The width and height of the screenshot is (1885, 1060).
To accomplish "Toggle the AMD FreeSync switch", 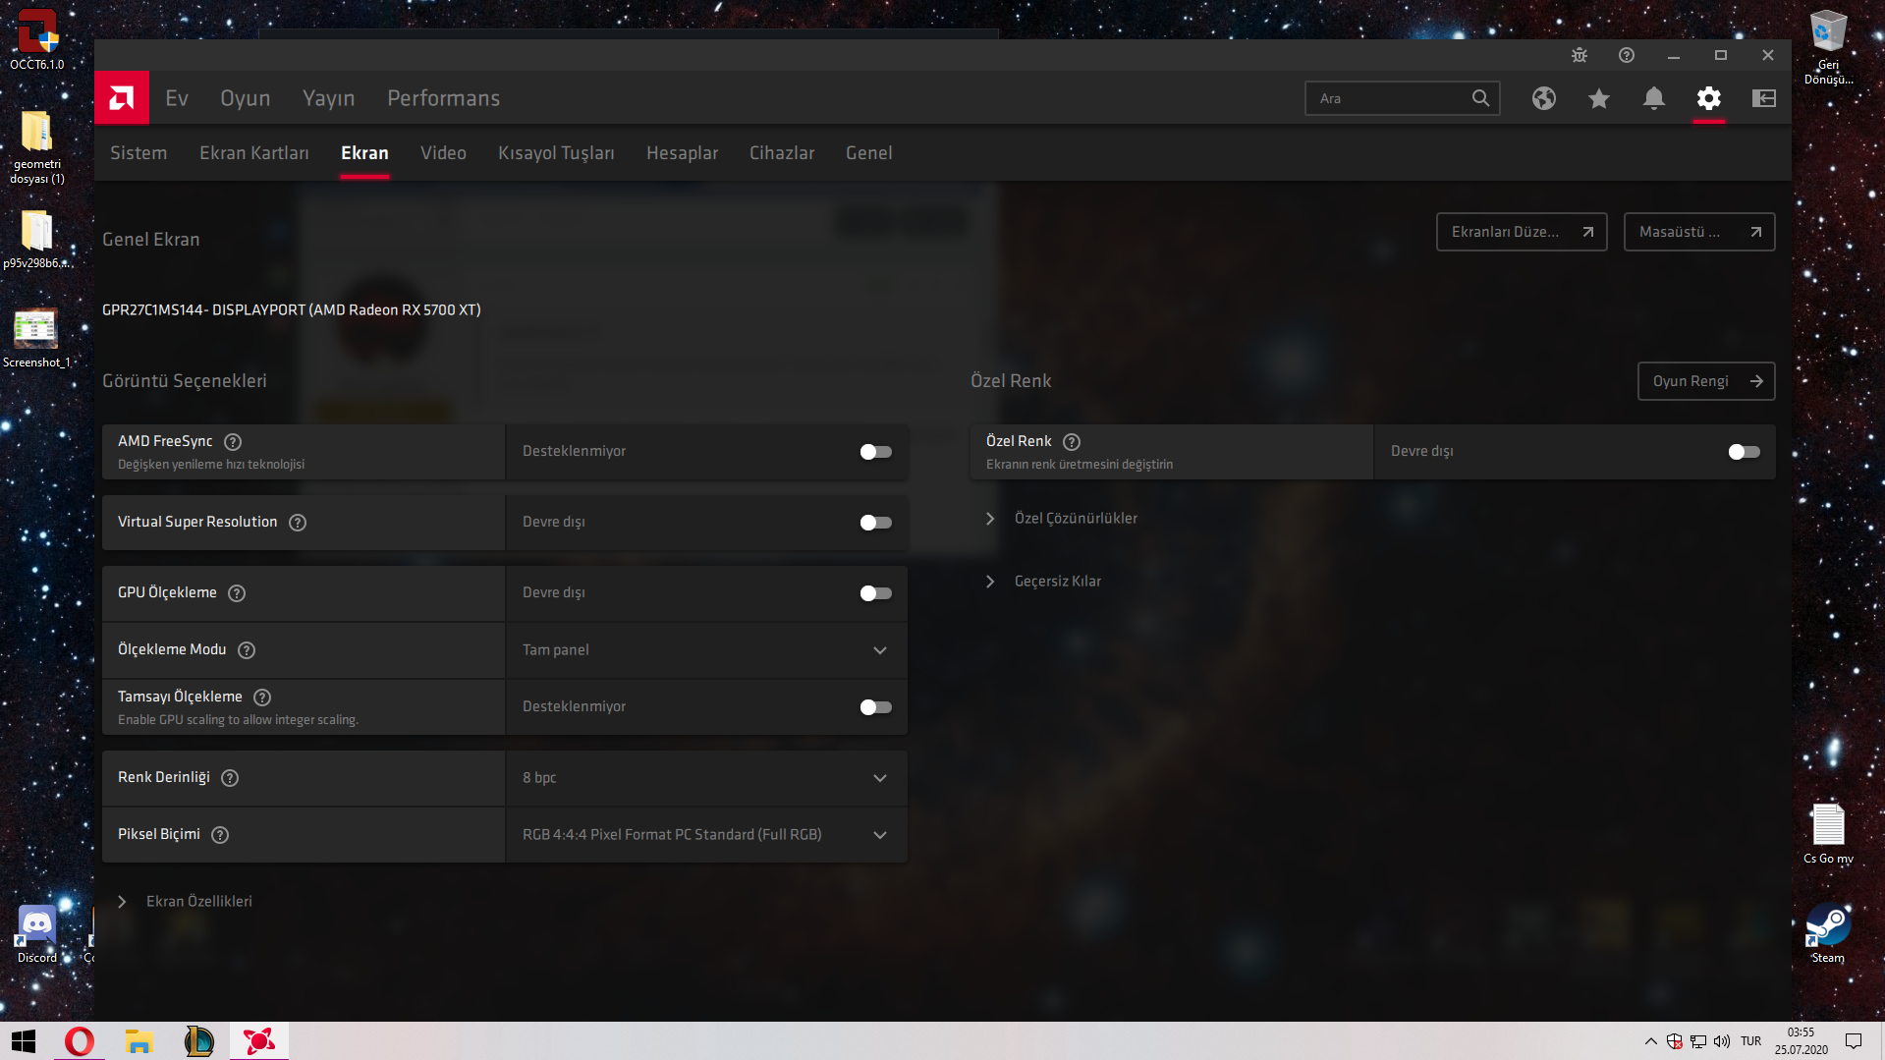I will 875,452.
